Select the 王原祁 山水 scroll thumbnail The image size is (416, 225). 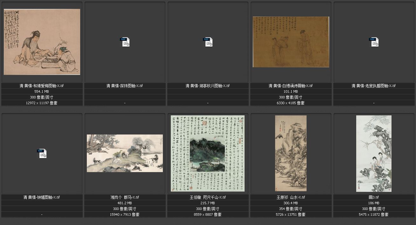[291, 153]
